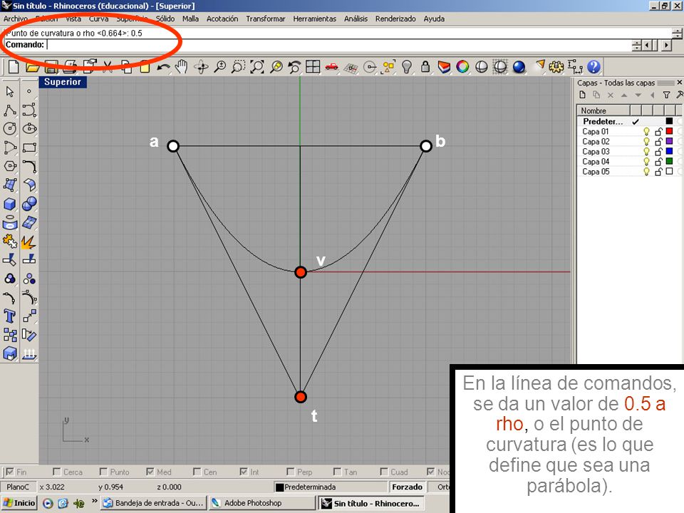Select the Circle tool in sidebar
This screenshot has width=684, height=513.
pos(10,129)
